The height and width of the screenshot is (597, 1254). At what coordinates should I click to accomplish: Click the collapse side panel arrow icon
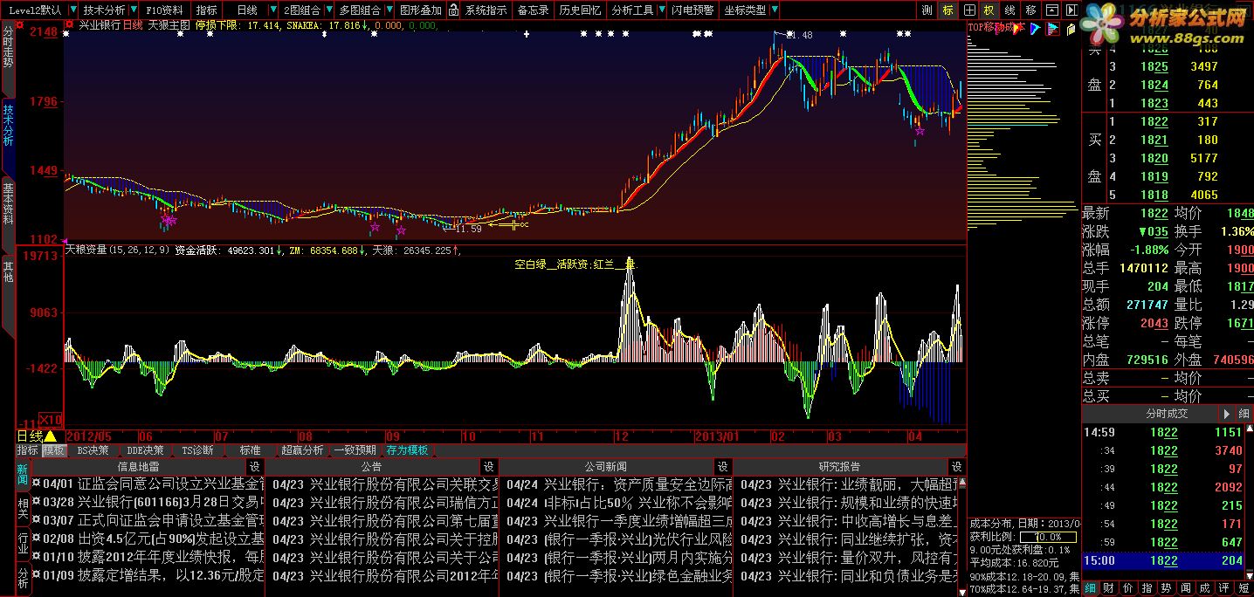click(x=1071, y=10)
